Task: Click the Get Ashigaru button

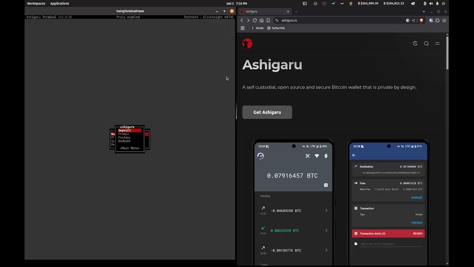Action: pyautogui.click(x=267, y=112)
